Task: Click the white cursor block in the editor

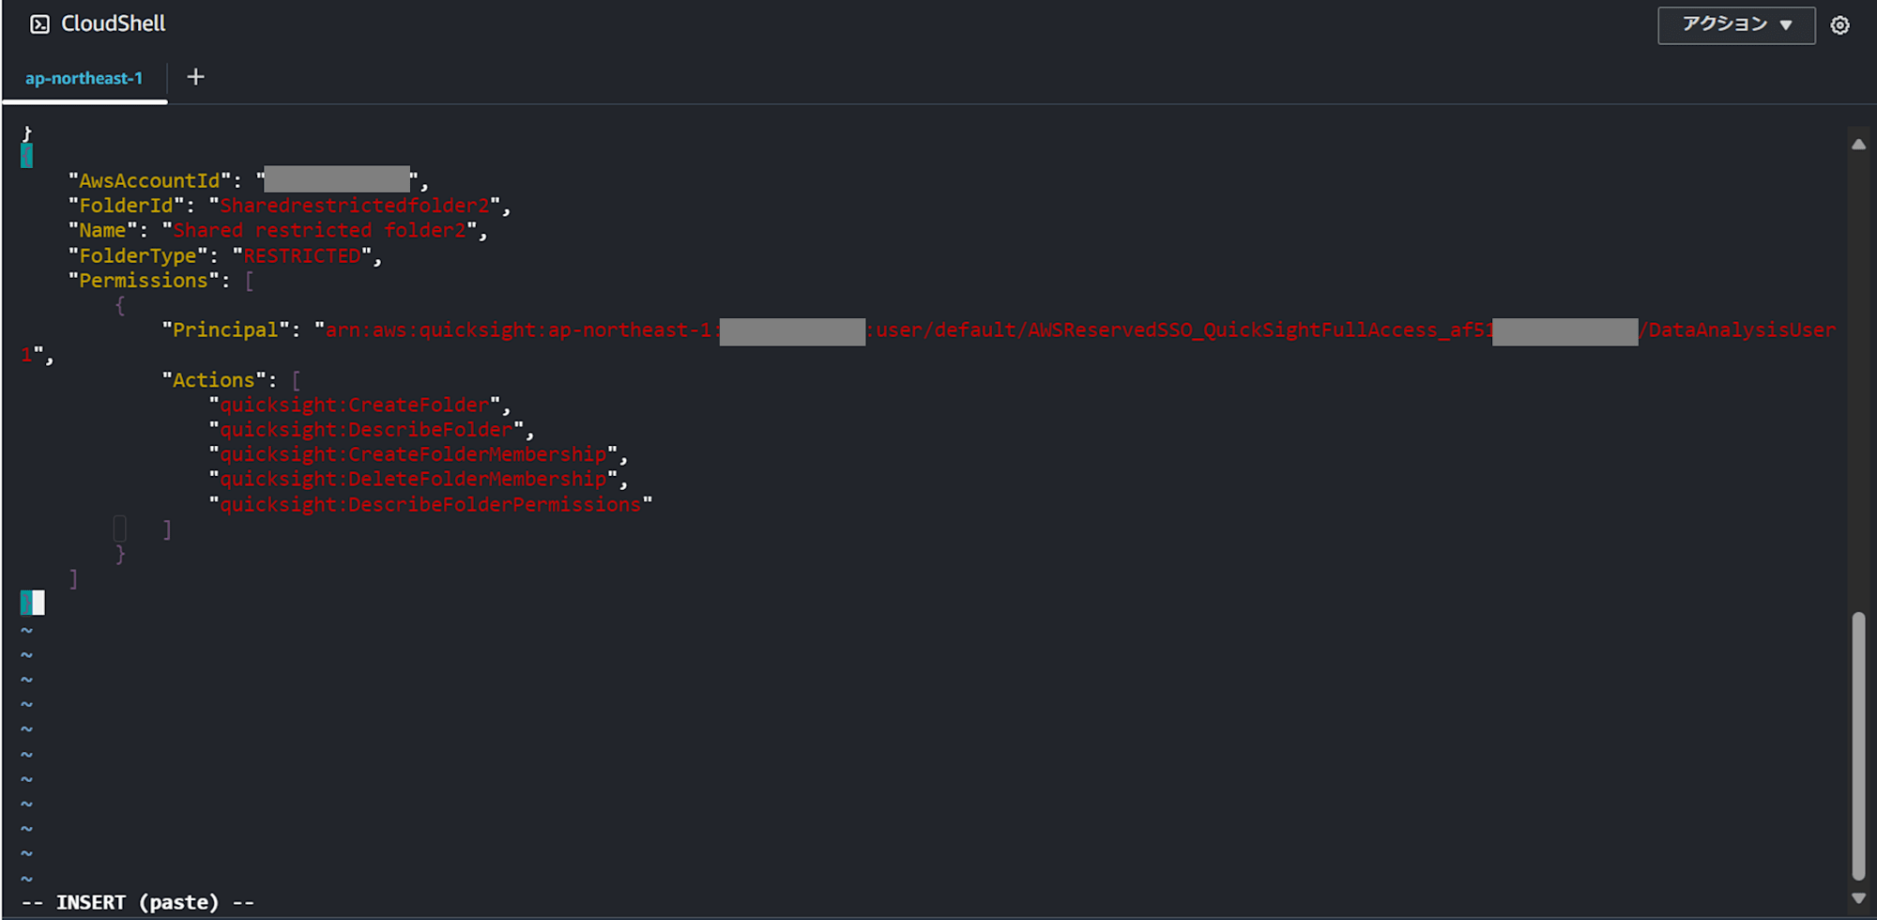Action: (x=38, y=603)
